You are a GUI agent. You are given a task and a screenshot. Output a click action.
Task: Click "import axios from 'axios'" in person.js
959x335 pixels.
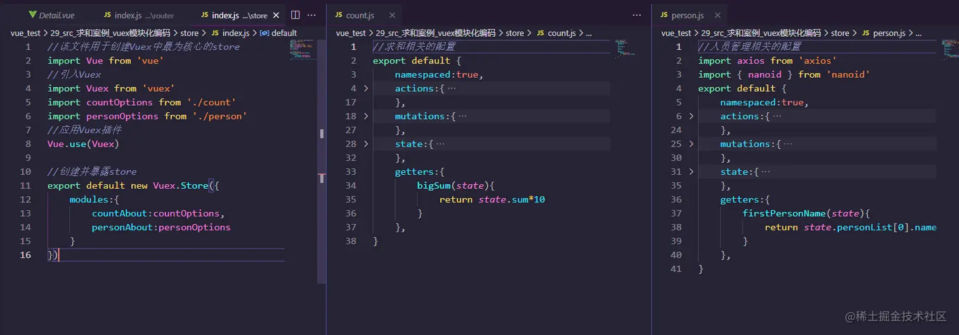point(767,61)
